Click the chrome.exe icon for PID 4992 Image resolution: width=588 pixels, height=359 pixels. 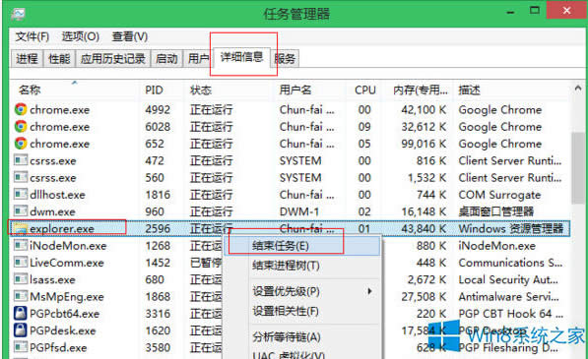(x=21, y=109)
